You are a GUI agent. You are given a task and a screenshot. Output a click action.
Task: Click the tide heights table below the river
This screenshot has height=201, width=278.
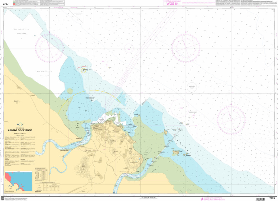click(47, 187)
